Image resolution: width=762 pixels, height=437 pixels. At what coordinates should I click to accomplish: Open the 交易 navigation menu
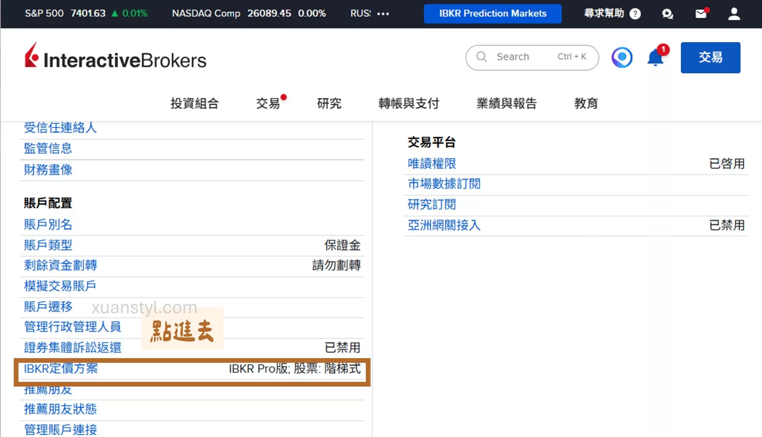click(268, 103)
